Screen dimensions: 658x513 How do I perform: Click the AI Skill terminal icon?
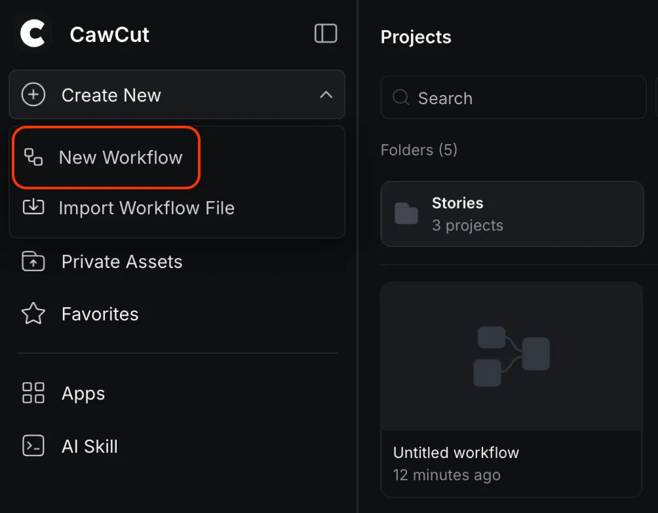point(33,446)
